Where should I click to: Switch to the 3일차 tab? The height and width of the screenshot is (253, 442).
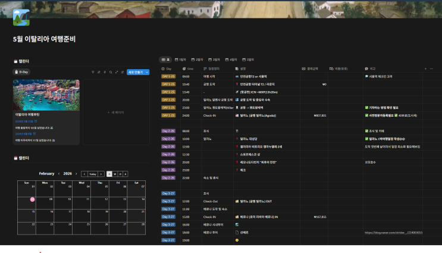pos(214,60)
